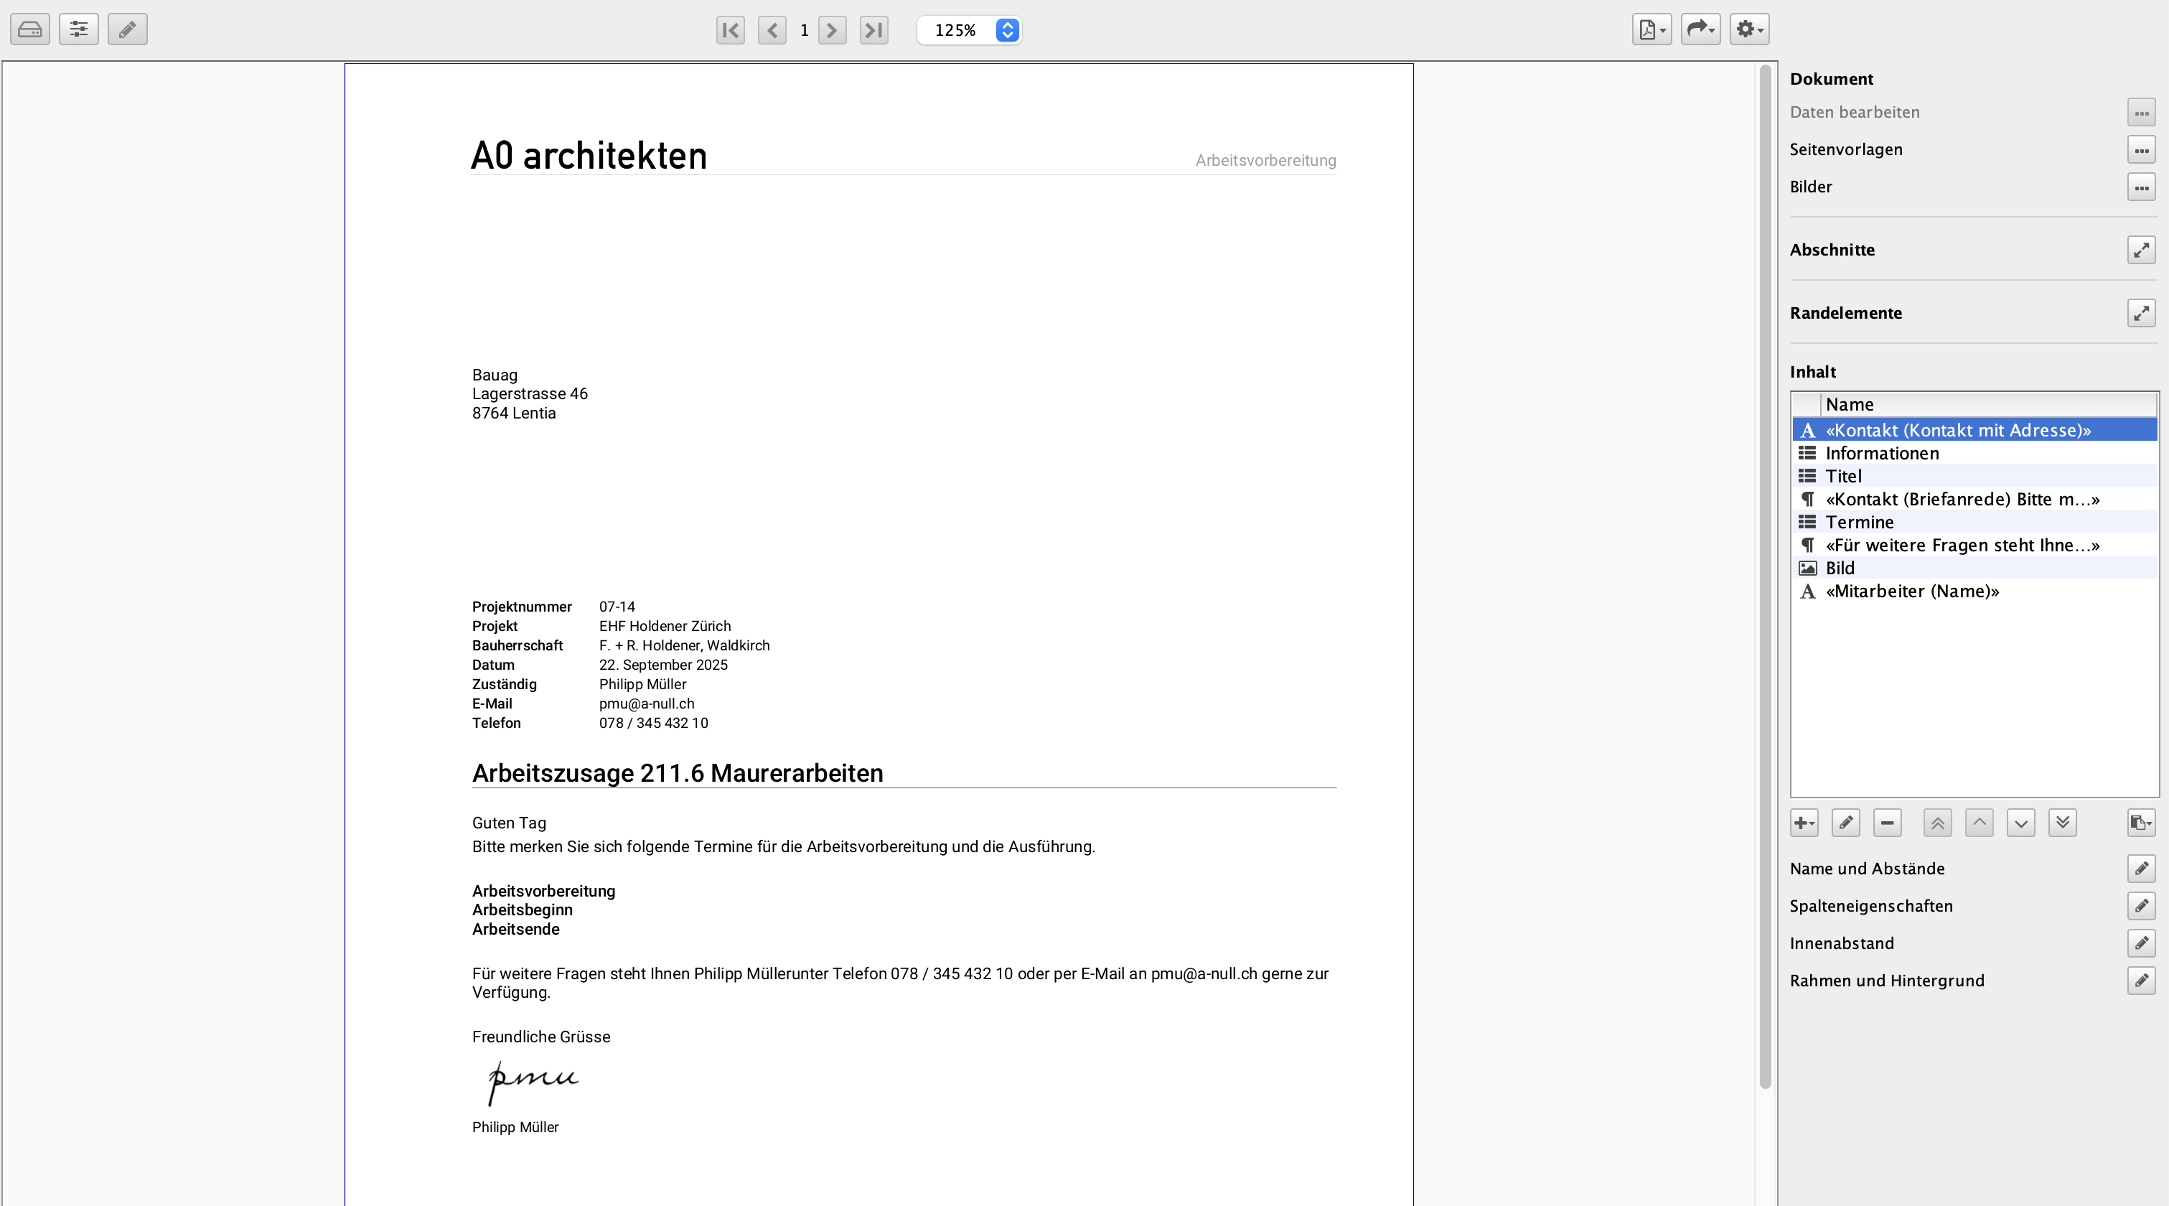
Task: Open the gear settings menu
Action: (x=1749, y=29)
